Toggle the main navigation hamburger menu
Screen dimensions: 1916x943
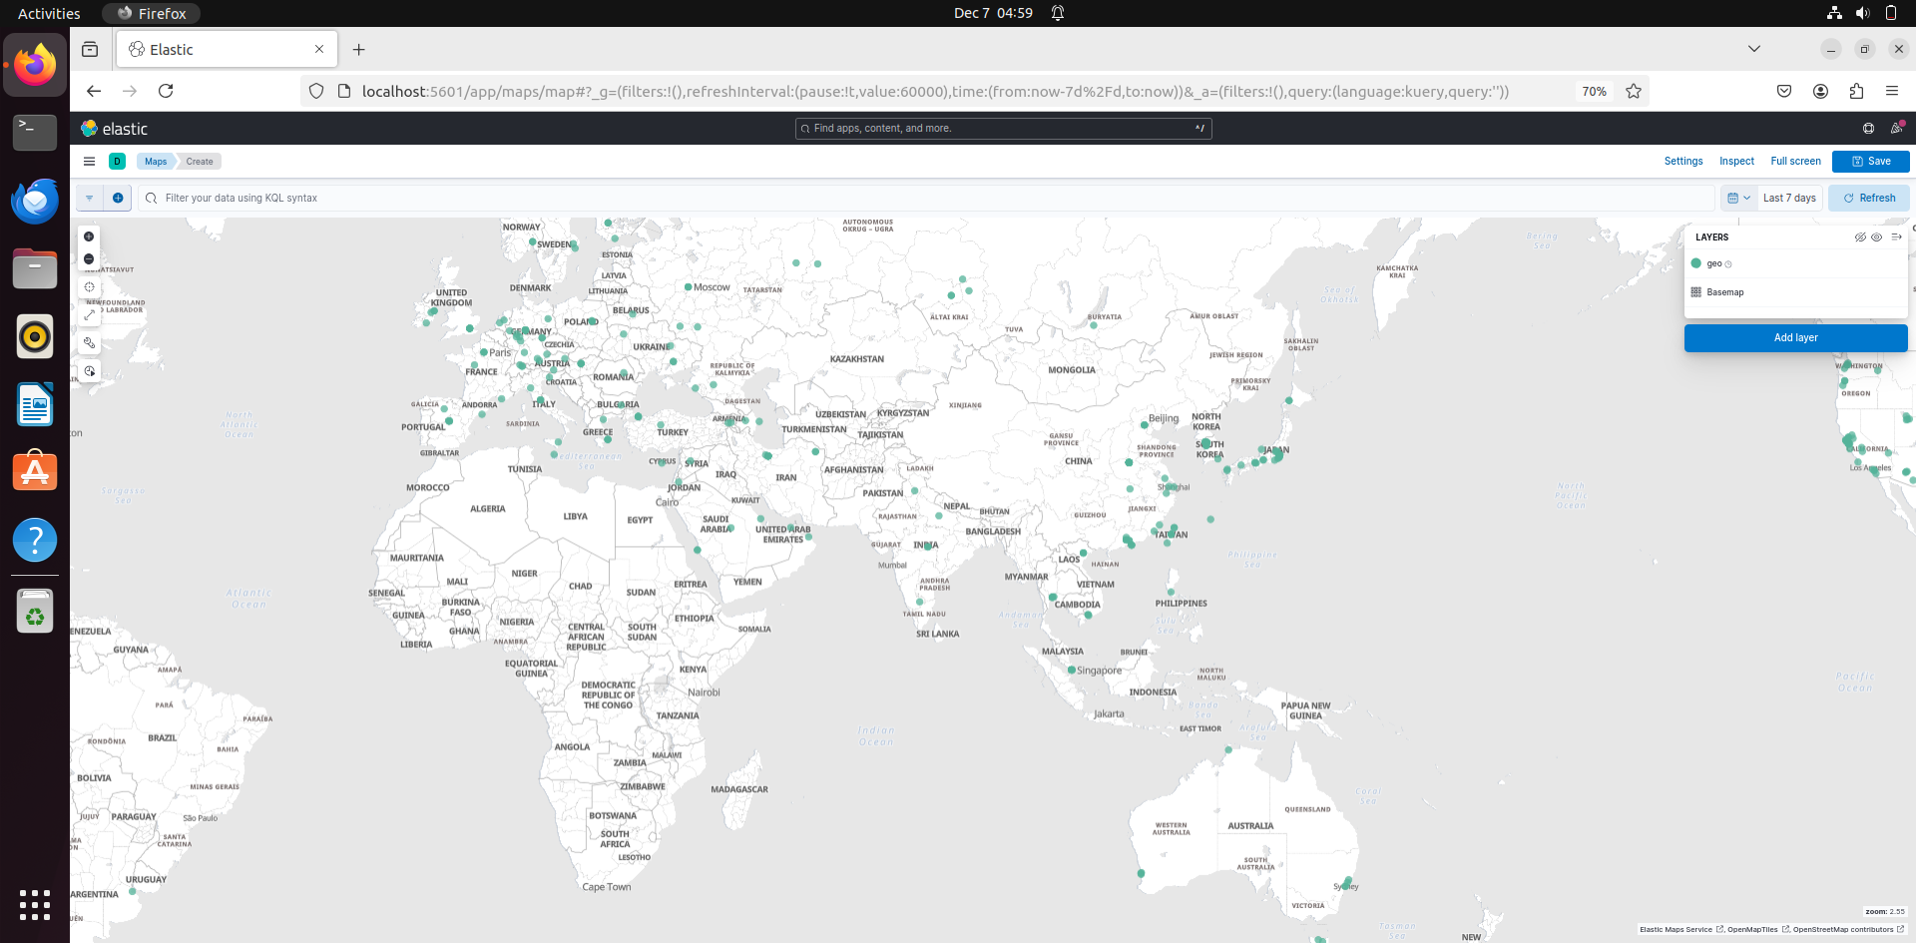89,162
